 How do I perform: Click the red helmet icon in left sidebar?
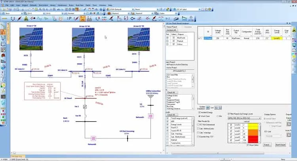click(3, 55)
